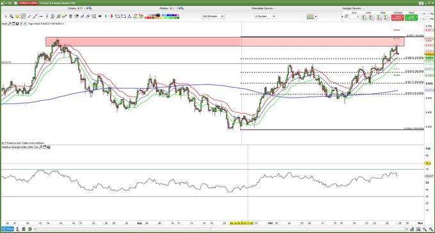Open the 200 Einheiten dropdown
The image size is (435, 233).
[213, 17]
